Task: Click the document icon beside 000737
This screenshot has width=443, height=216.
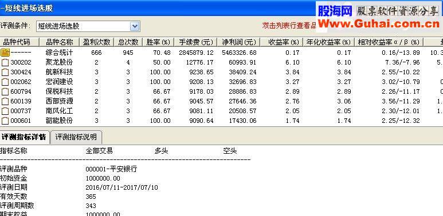Action: point(5,111)
